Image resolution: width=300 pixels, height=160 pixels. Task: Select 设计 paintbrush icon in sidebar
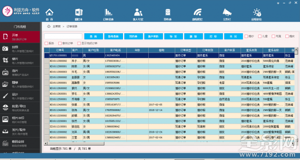pos(5,96)
